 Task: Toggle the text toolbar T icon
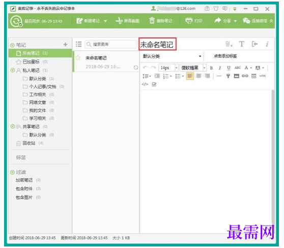tap(242, 44)
